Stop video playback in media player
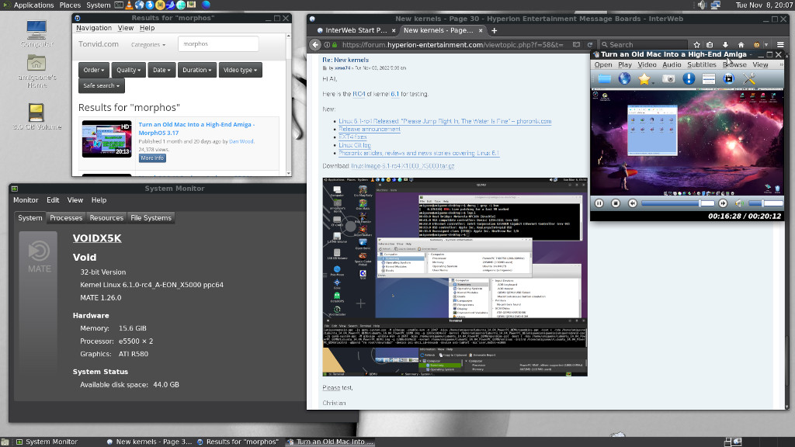 point(616,203)
